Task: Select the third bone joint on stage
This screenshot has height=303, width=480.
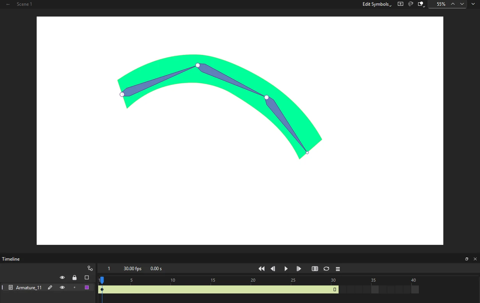Action: point(266,97)
